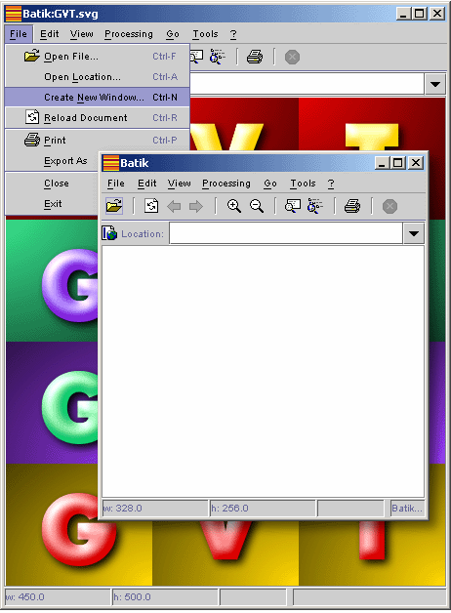This screenshot has height=613, width=451.
Task: Click 'Batik...' status text in Batik window
Action: pos(407,509)
